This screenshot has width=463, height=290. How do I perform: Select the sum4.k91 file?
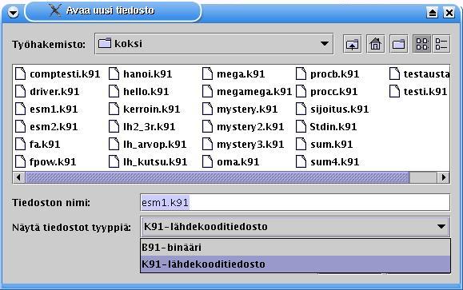point(327,161)
